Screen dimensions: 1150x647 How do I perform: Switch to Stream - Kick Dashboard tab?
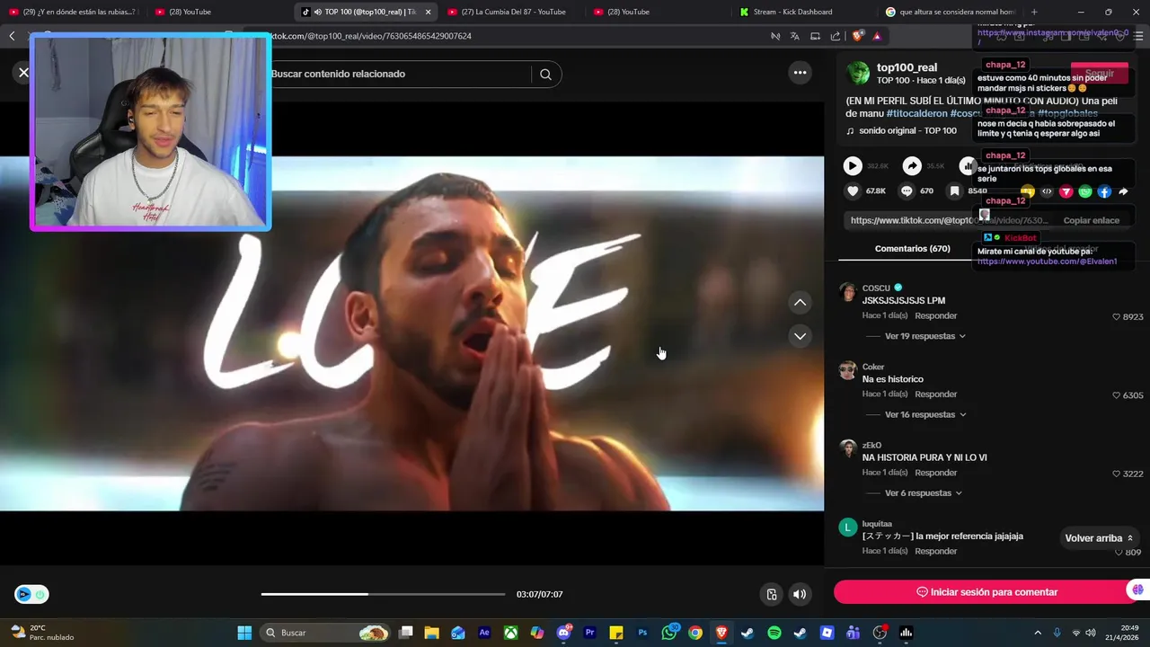(792, 12)
